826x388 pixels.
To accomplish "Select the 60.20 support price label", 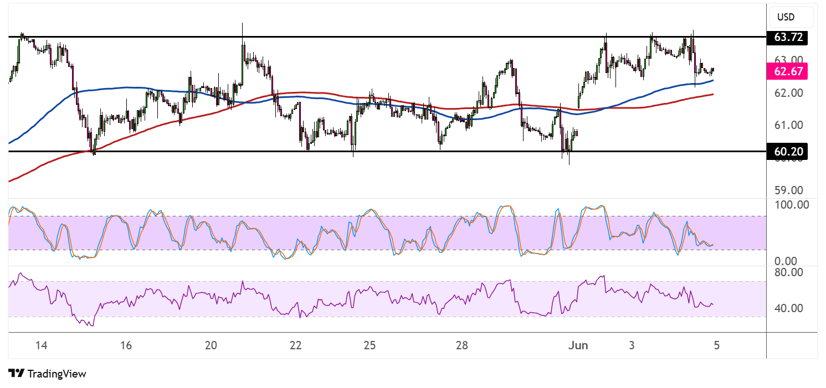I will tap(787, 151).
